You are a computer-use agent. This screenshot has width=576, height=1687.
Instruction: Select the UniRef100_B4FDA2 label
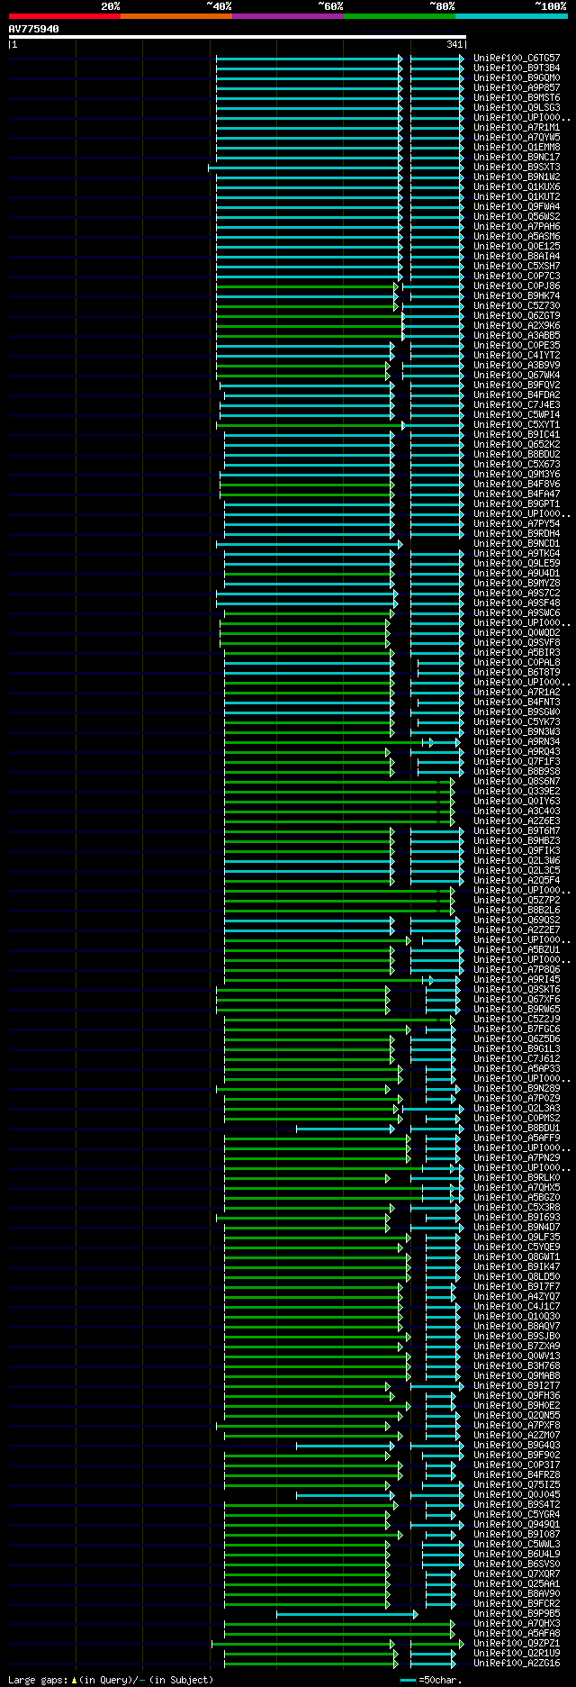(517, 395)
